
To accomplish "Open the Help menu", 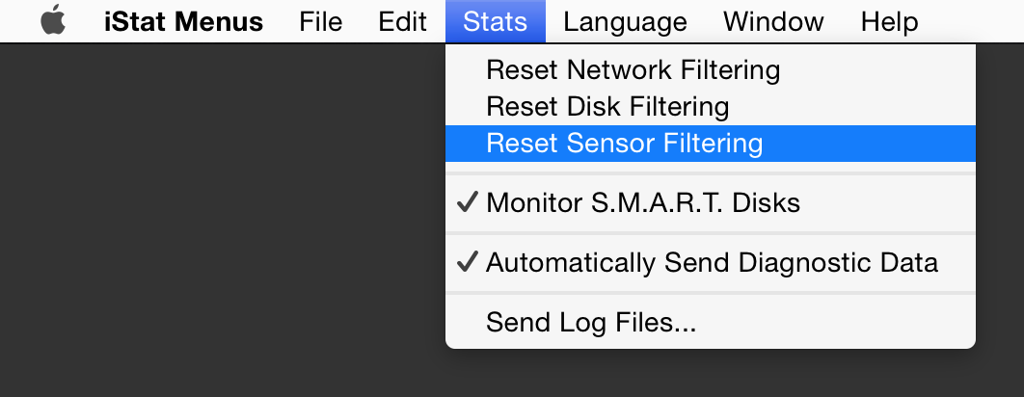I will click(x=889, y=21).
